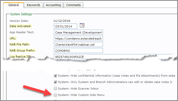Click the Version Date label
The image size is (178, 101).
pos(19,21)
